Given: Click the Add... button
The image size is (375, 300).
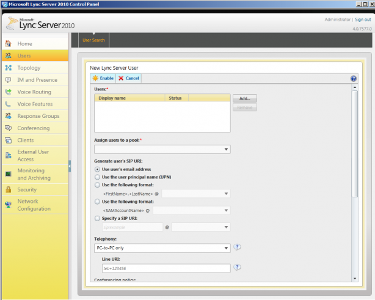Looking at the screenshot, I should (x=245, y=98).
